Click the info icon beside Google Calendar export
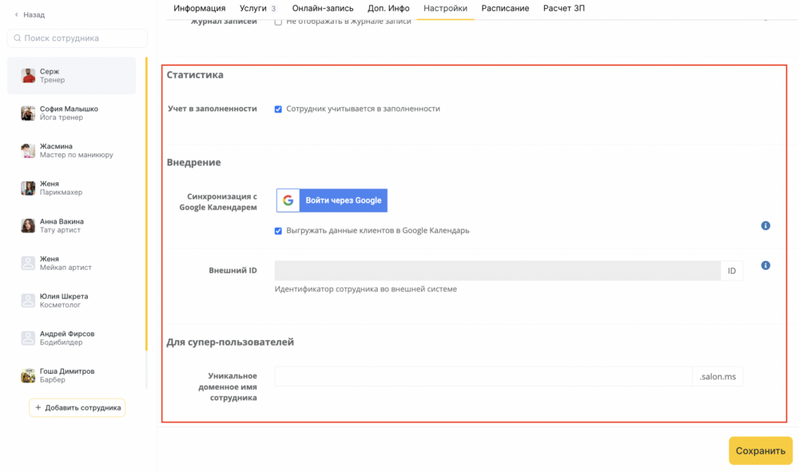Image resolution: width=799 pixels, height=472 pixels. (765, 225)
